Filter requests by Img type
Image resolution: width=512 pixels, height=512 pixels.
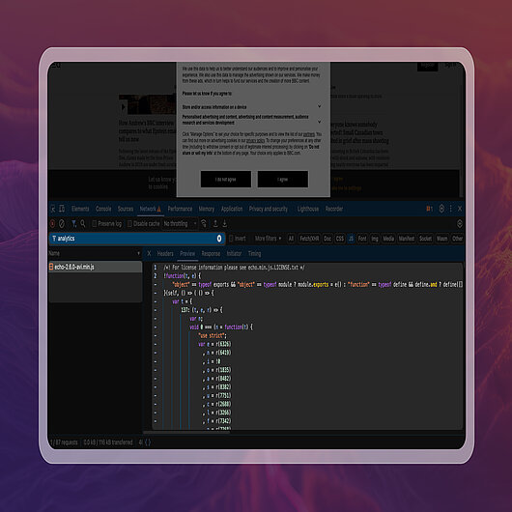pyautogui.click(x=375, y=239)
